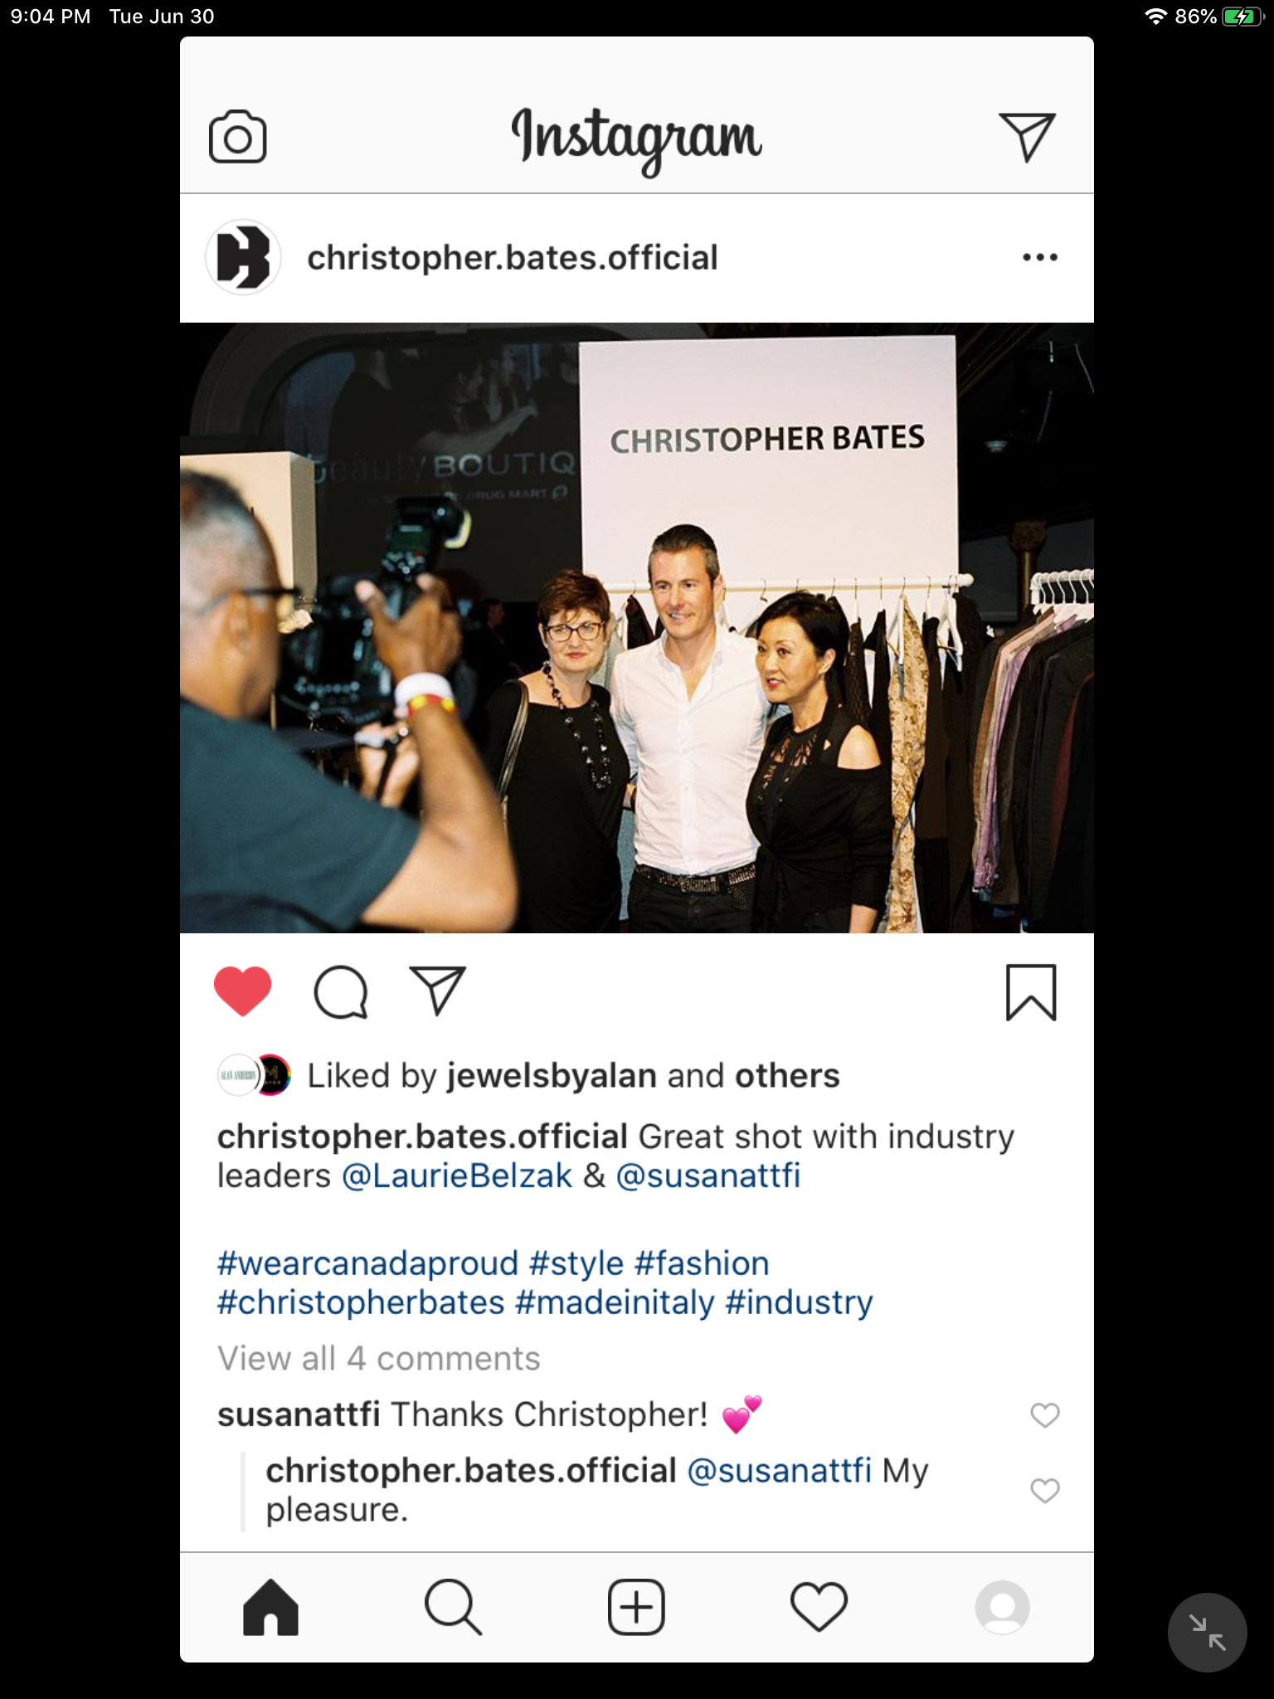1274x1699 pixels.
Task: Like susanattfi's Thanks Christopher comment
Action: 1045,1414
